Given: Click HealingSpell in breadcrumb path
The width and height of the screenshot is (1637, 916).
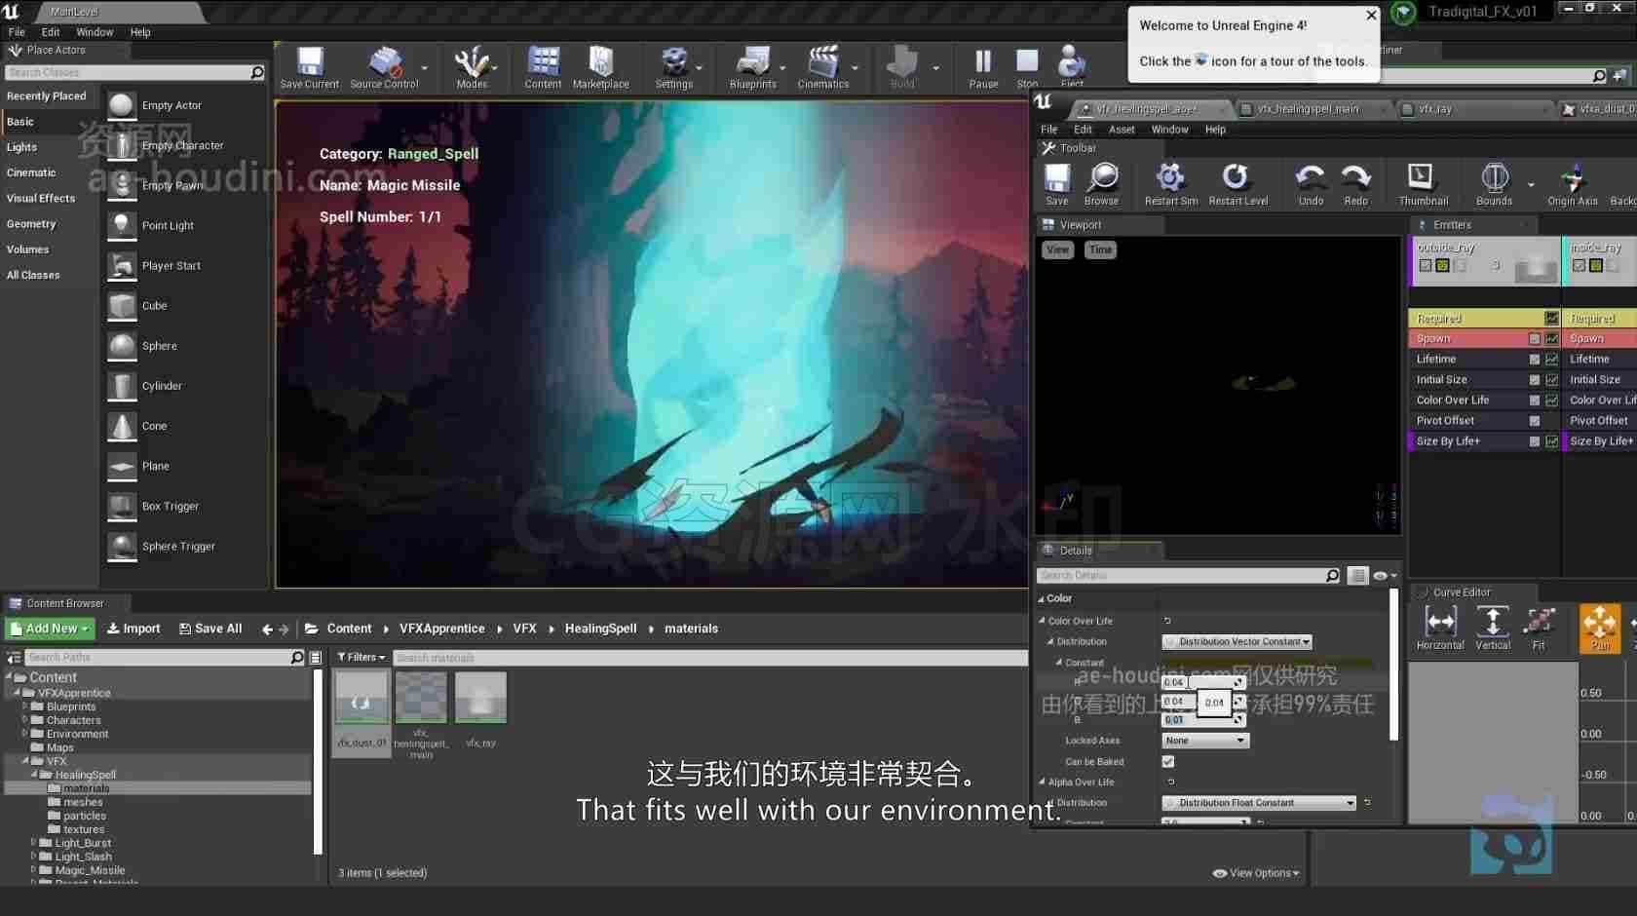Looking at the screenshot, I should pyautogui.click(x=600, y=630).
